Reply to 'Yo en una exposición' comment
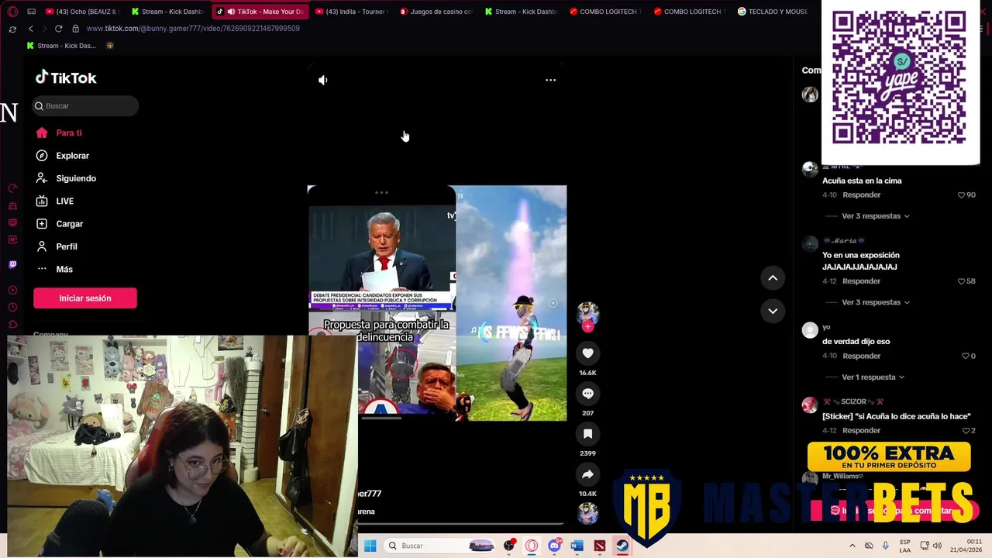The image size is (992, 558). point(862,281)
